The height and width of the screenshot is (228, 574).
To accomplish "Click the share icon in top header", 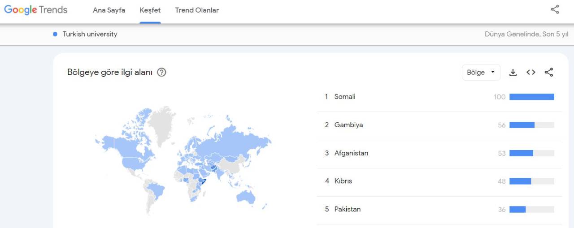I will tap(555, 9).
